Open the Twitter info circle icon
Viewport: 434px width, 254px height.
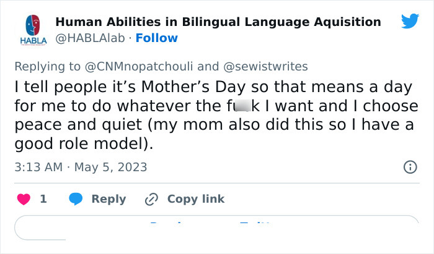click(410, 167)
